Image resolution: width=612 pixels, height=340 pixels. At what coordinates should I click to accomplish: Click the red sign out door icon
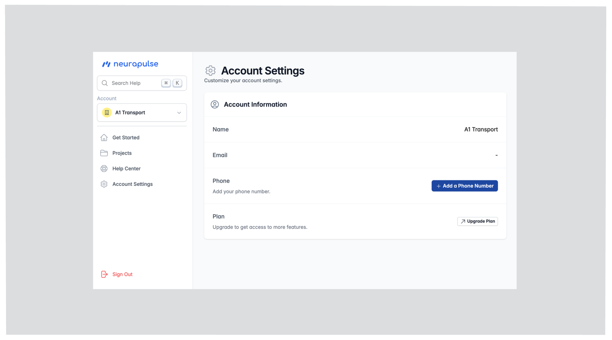click(x=104, y=274)
